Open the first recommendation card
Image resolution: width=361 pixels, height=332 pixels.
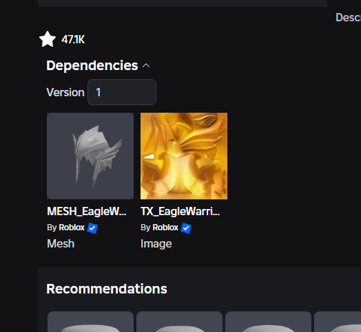[90, 322]
